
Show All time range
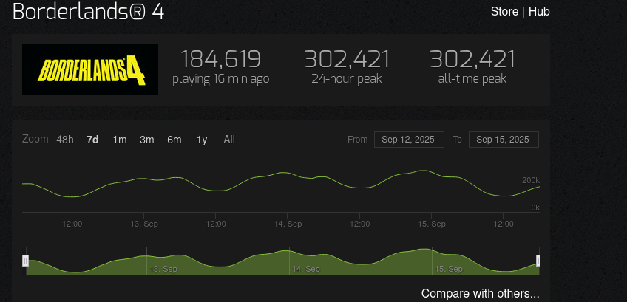tap(229, 140)
